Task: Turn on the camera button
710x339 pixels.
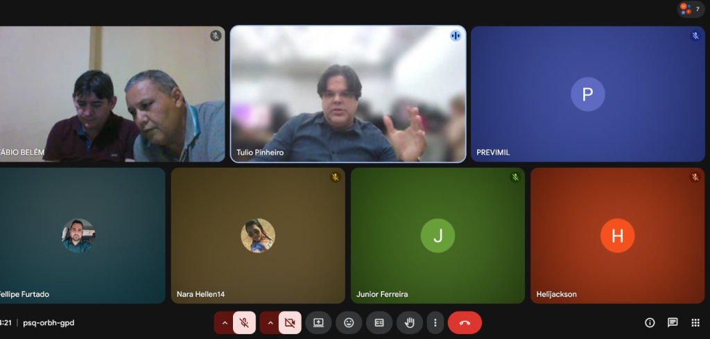Action: click(x=290, y=322)
